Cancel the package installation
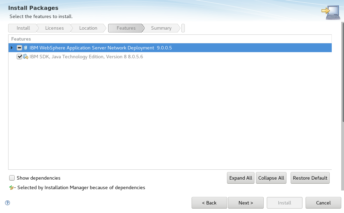 (323, 203)
